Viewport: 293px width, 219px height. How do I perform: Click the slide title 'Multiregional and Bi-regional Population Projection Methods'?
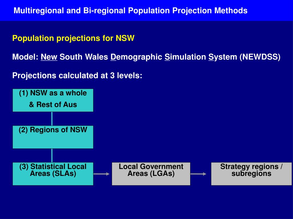coord(130,11)
